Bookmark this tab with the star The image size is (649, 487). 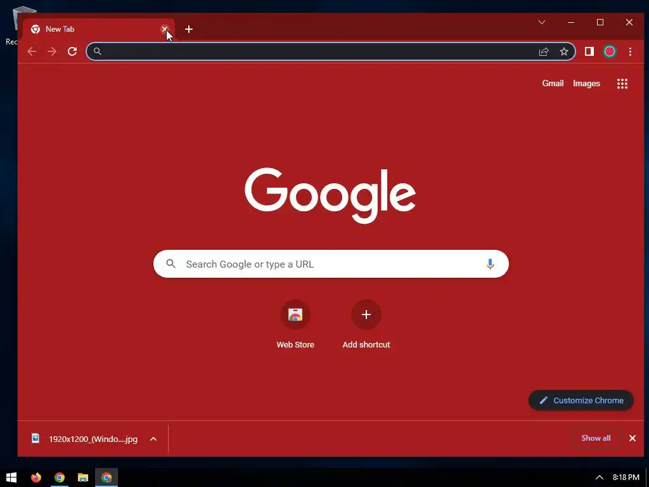pyautogui.click(x=563, y=51)
